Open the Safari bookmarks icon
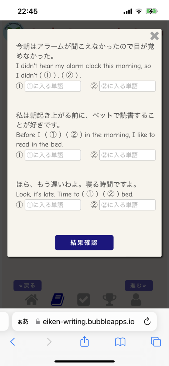 click(x=120, y=342)
